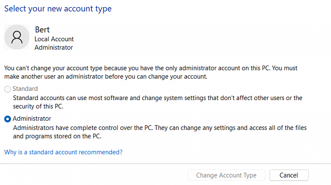Image resolution: width=331 pixels, height=185 pixels.
Task: Click the person silhouette inside the avatar
Action: (17, 37)
